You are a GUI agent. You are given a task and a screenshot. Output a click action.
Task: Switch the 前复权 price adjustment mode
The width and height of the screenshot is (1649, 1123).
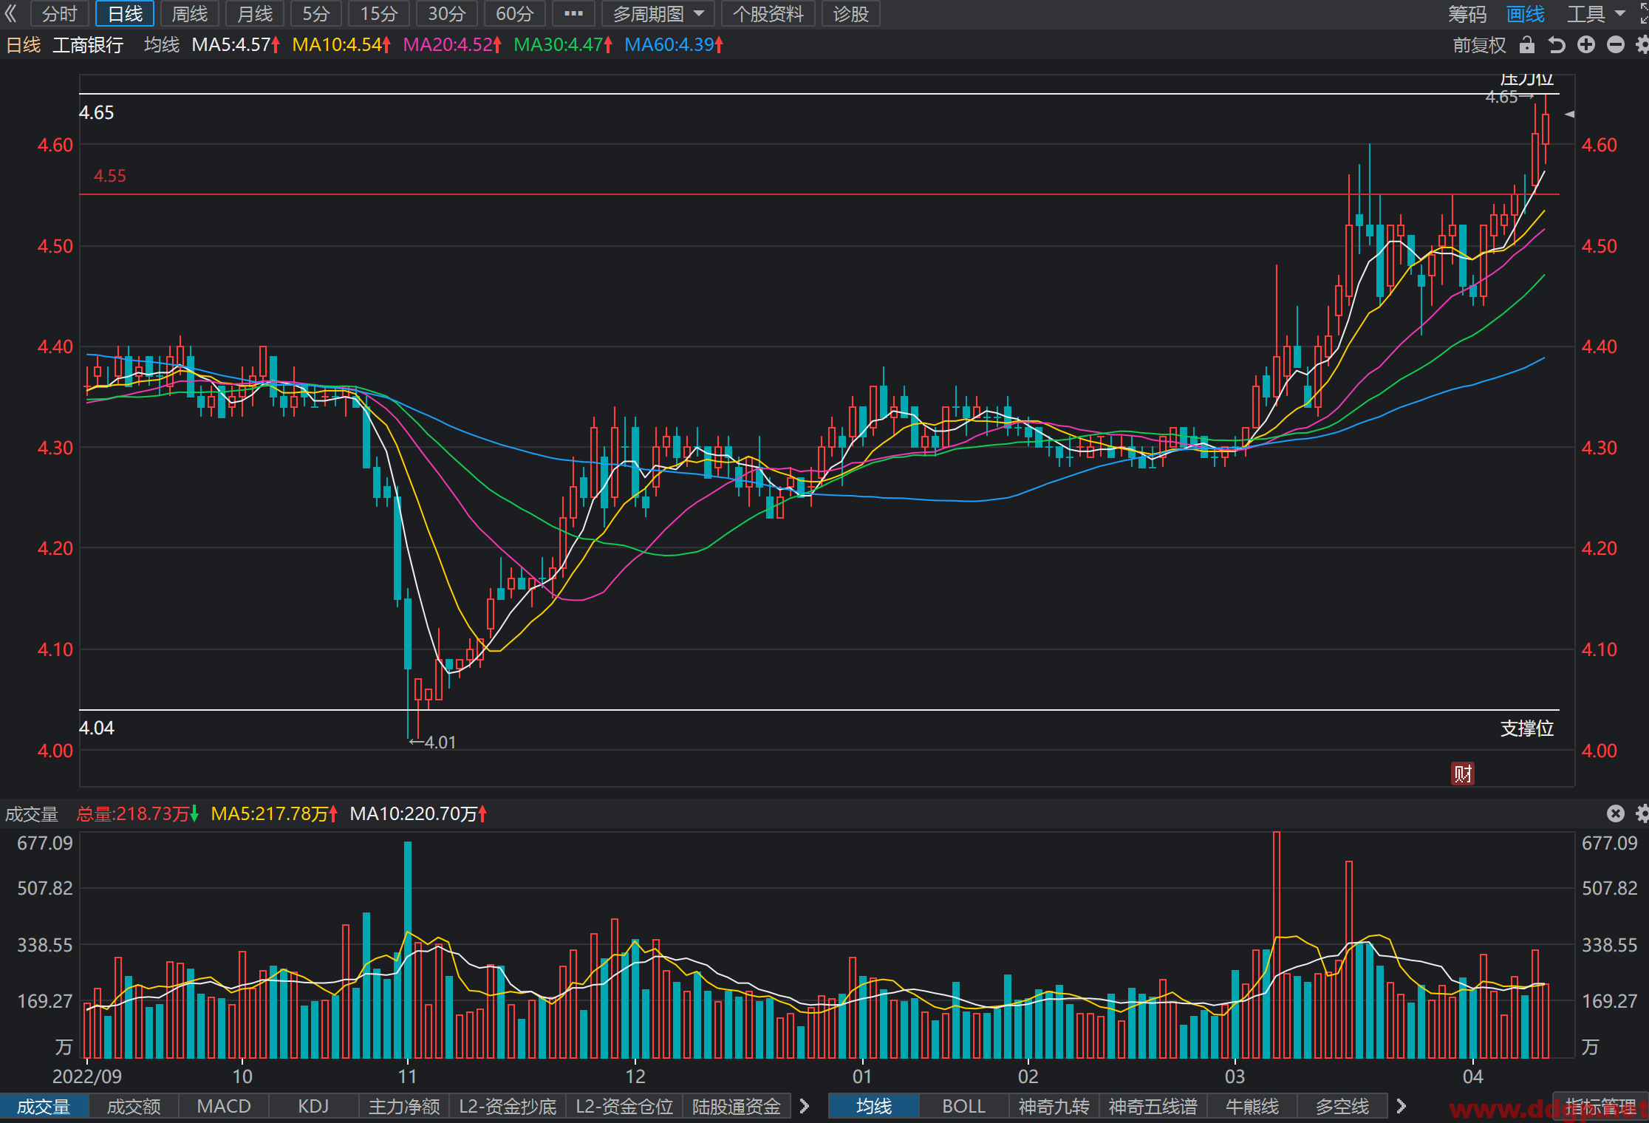point(1479,45)
